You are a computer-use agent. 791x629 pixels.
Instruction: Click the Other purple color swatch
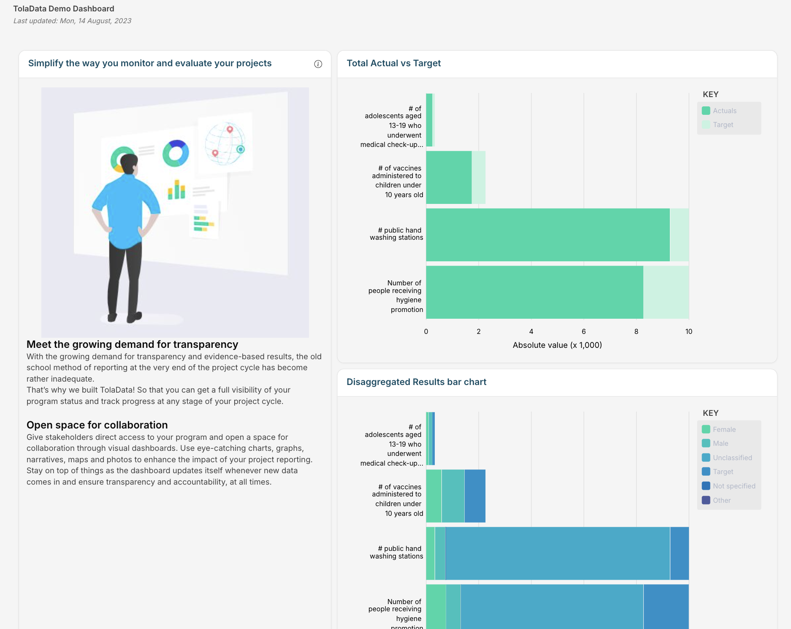[706, 500]
